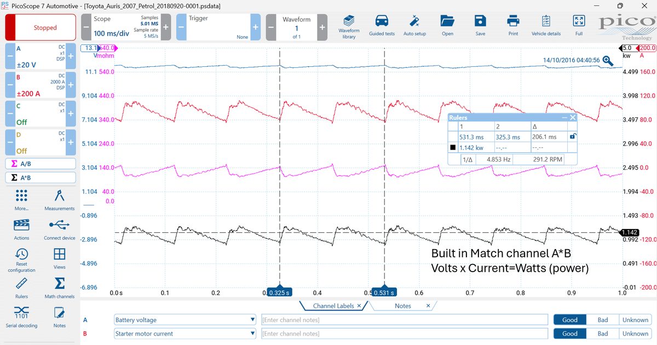The height and width of the screenshot is (345, 657).
Task: Close the Channel Labels tab
Action: pos(359,306)
